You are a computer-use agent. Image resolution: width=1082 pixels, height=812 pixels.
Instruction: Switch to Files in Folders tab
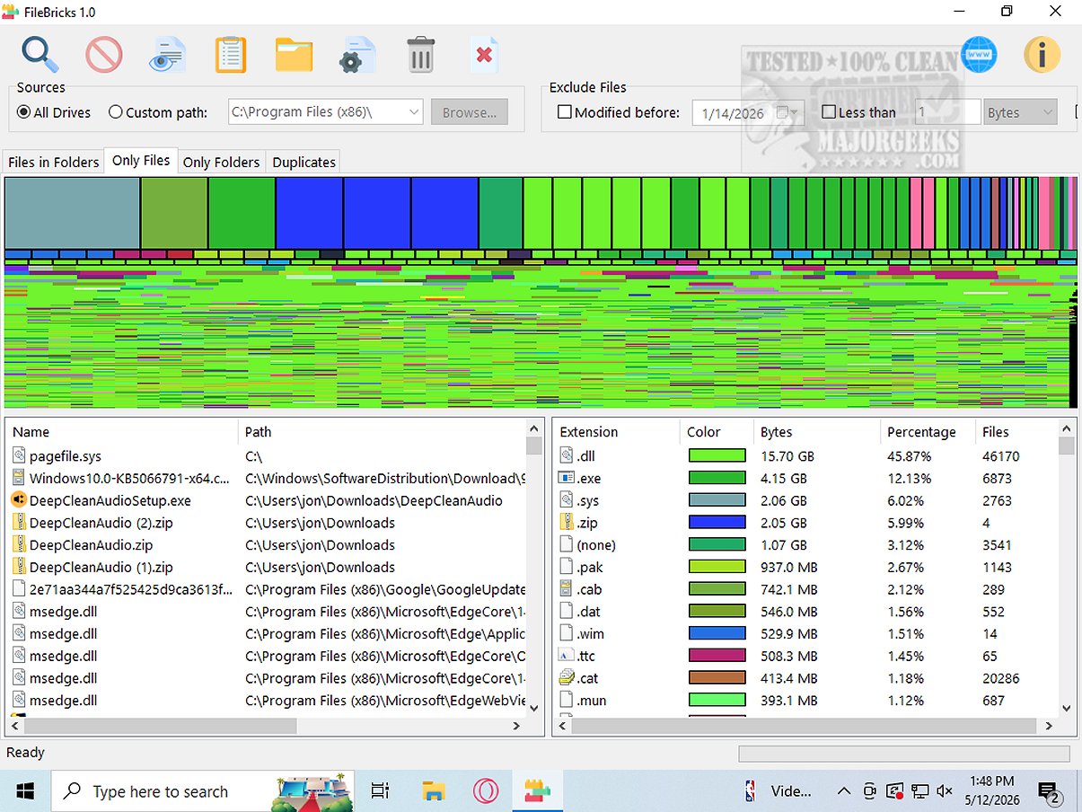[53, 162]
